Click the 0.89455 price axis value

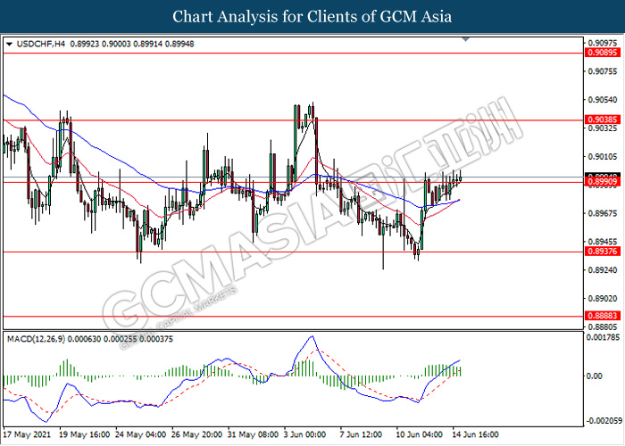pos(603,242)
